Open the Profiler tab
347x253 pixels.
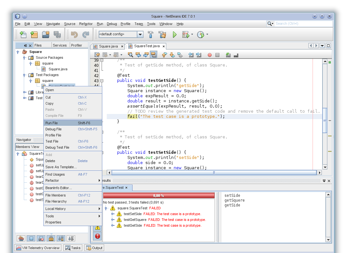coord(77,45)
